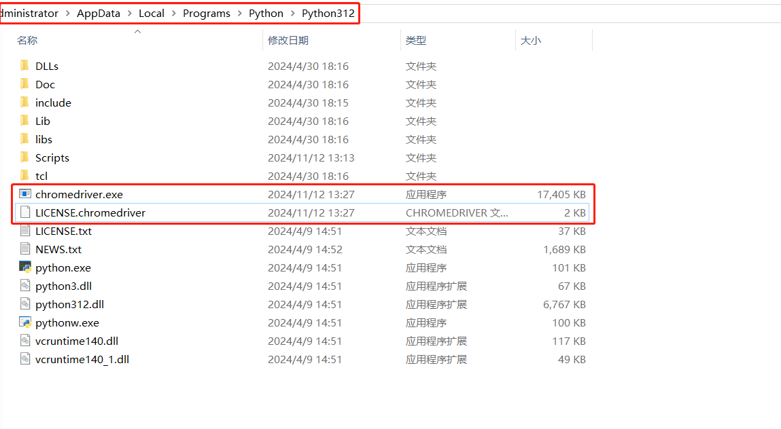This screenshot has width=781, height=429.
Task: Click the 49 KB size value
Action: tap(572, 360)
